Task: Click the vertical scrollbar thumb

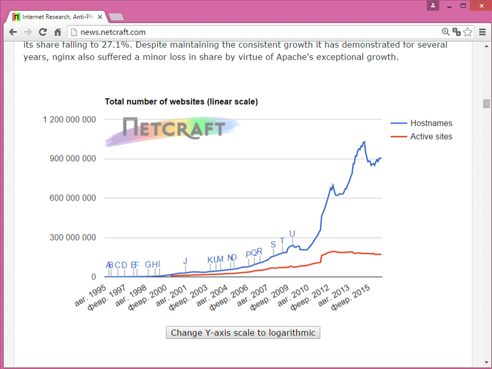Action: pos(486,104)
